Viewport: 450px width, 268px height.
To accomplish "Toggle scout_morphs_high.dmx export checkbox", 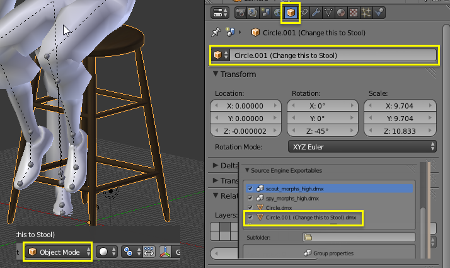I will point(250,189).
